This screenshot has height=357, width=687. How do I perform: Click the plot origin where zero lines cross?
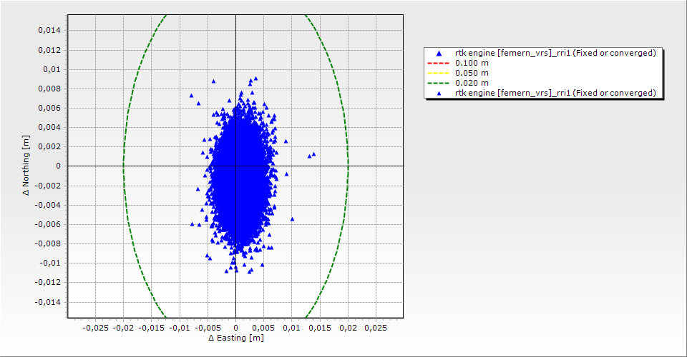[235, 166]
